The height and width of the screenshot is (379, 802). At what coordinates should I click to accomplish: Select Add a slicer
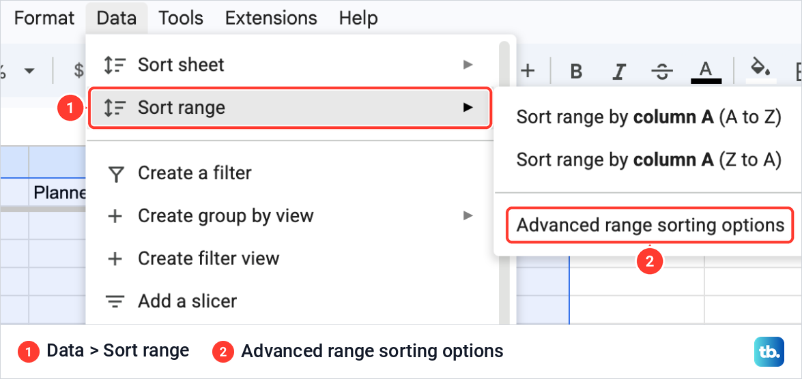[x=291, y=301]
